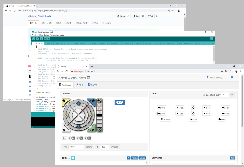Viewport: 244px width, 167px height.
Task: Open the Arduino Serial Monitor icon
Action: (x=211, y=39)
